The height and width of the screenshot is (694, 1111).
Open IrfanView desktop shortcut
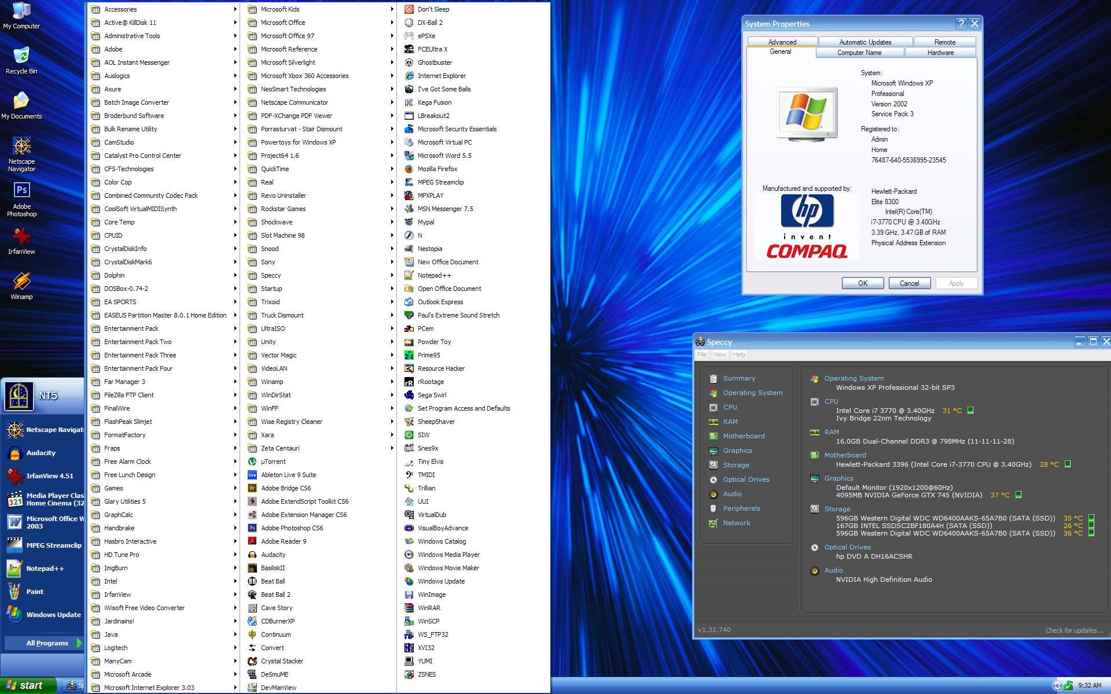(21, 241)
